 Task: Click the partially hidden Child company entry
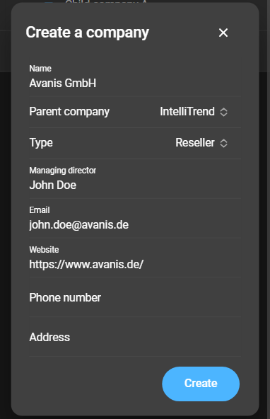click(106, 1)
